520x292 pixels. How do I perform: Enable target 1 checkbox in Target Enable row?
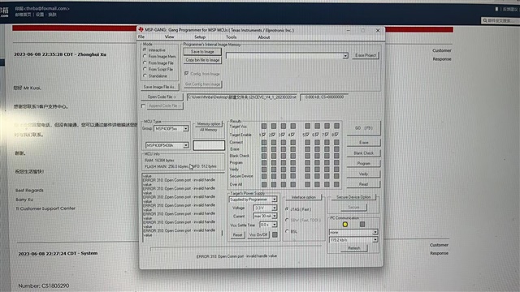coord(263,135)
